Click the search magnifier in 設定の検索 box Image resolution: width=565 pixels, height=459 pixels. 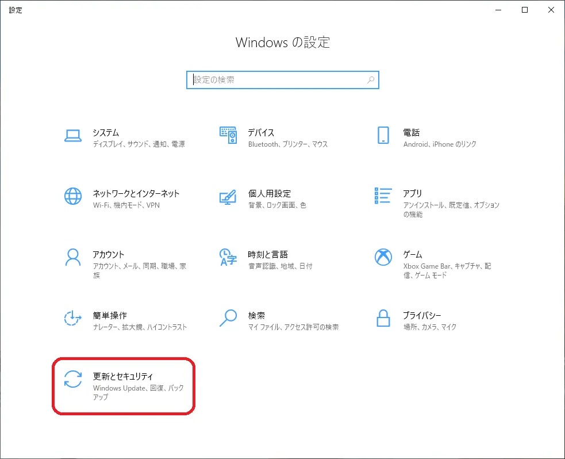tap(371, 80)
